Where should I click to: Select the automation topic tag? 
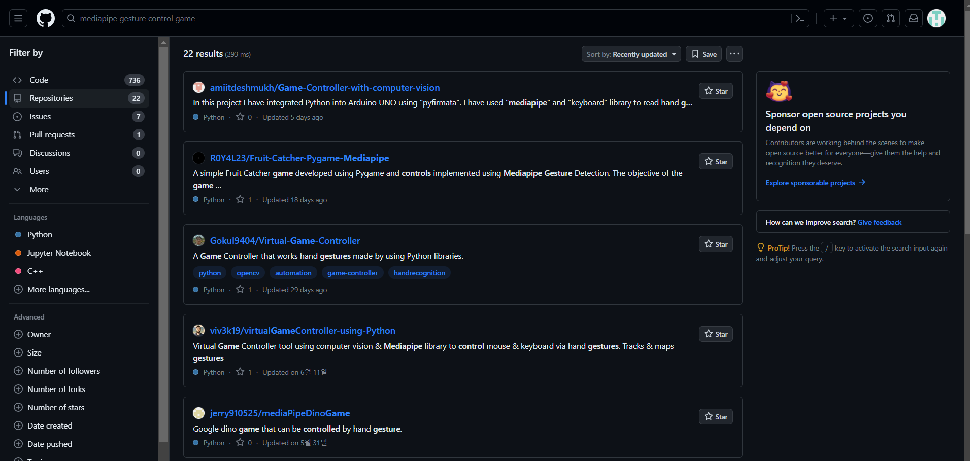(x=293, y=273)
